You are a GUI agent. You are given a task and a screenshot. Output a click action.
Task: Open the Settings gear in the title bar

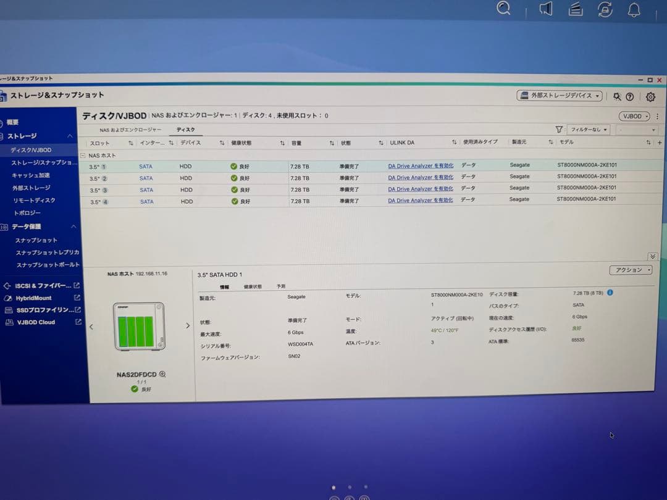tap(650, 97)
